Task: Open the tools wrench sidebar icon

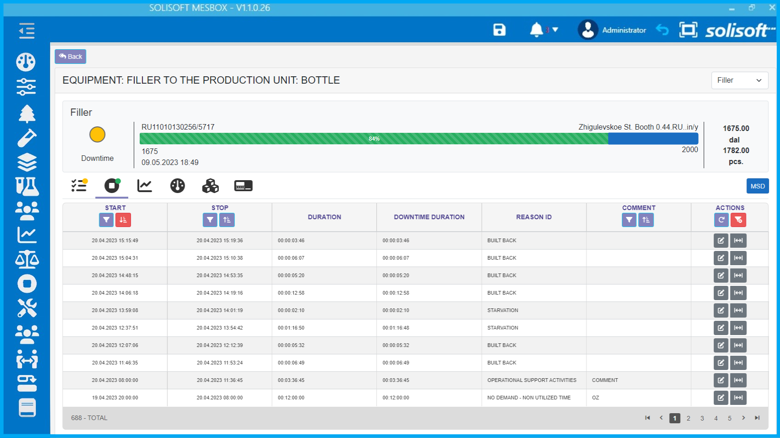Action: coord(27,308)
